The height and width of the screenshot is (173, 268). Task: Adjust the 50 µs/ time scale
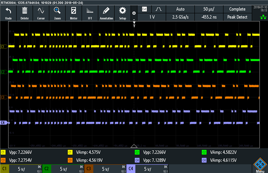[x=209, y=9]
